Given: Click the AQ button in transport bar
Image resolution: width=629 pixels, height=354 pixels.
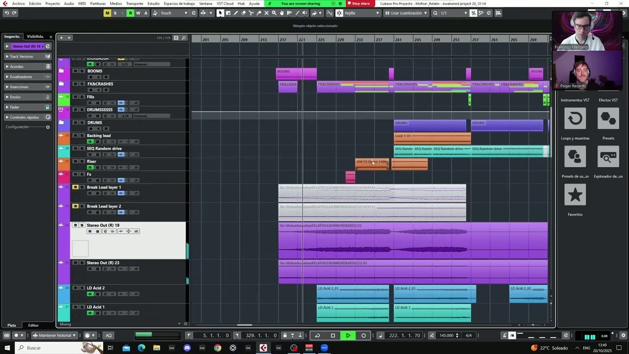Looking at the screenshot, I should pyautogui.click(x=109, y=335).
